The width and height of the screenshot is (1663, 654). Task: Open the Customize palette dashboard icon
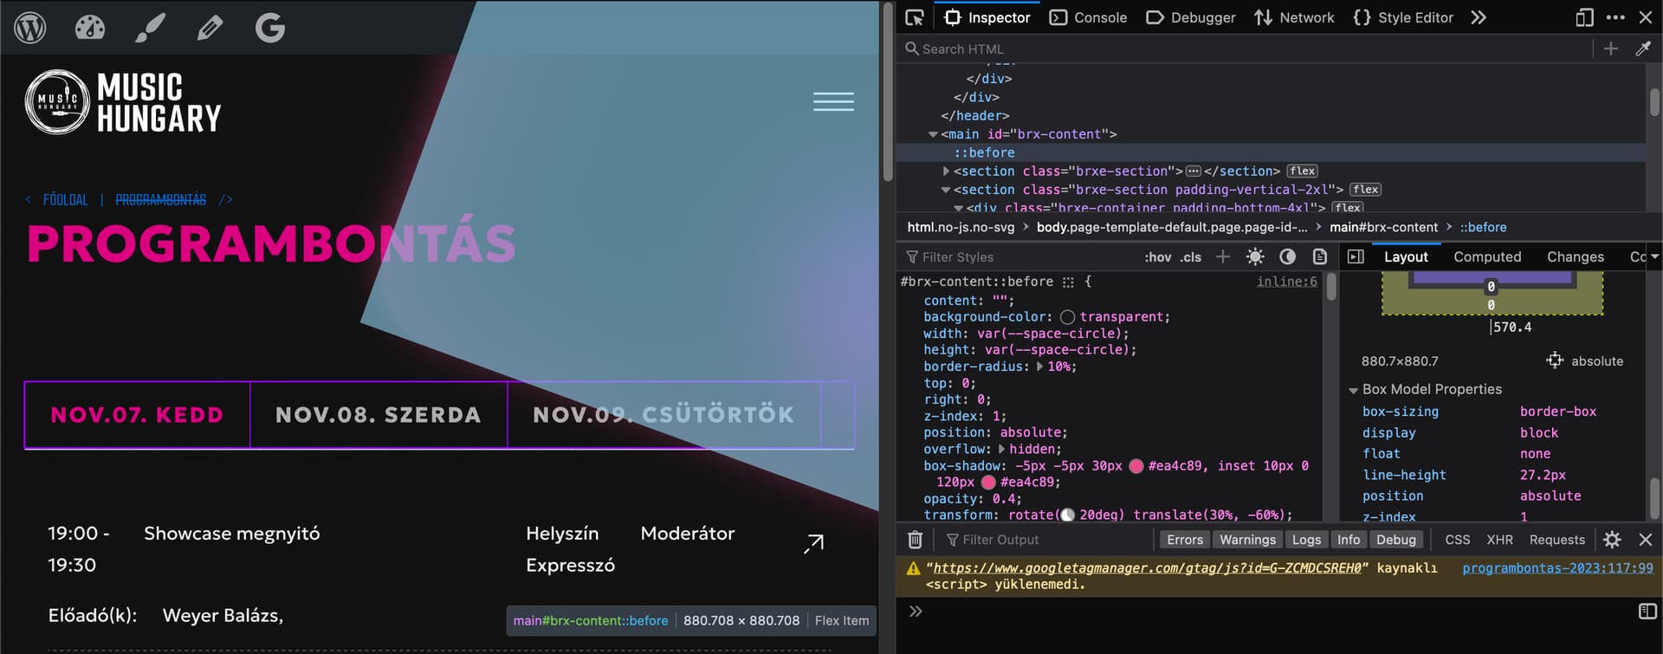[x=90, y=28]
